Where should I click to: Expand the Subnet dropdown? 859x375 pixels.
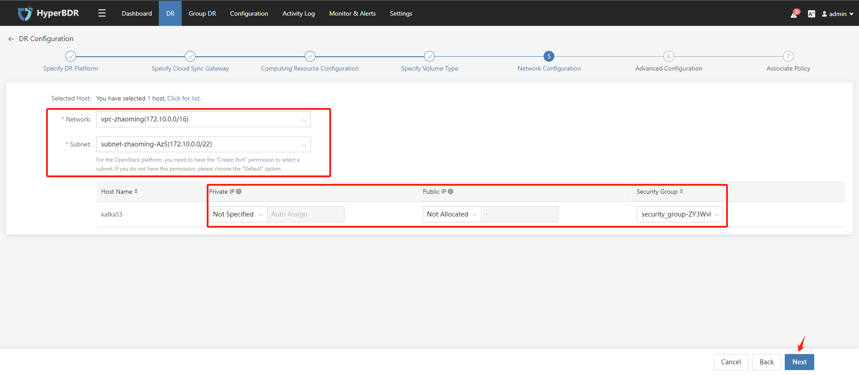click(x=204, y=144)
